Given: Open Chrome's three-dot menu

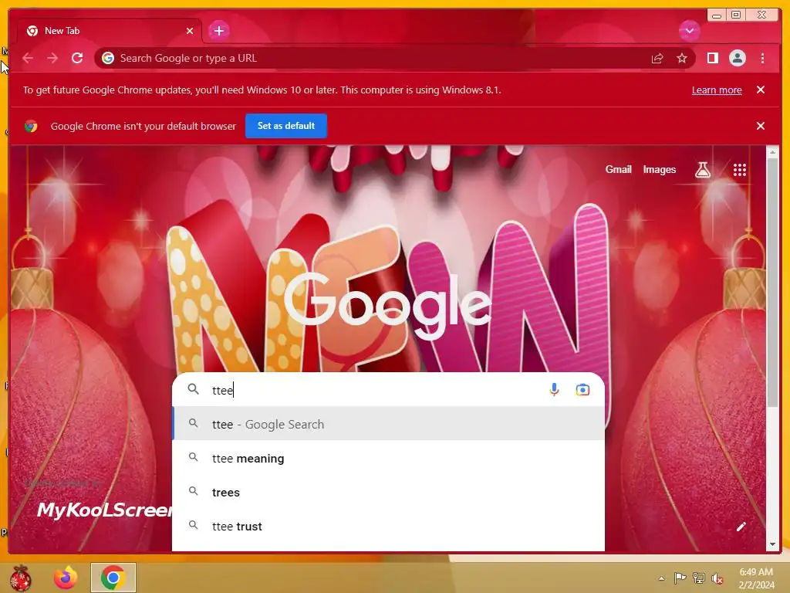Looking at the screenshot, I should (x=762, y=59).
